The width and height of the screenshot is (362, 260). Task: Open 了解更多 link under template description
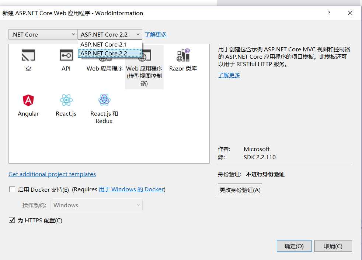click(x=229, y=75)
